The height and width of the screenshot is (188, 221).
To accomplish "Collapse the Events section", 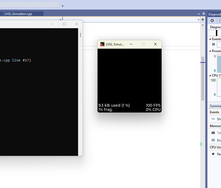I will 210,39.
